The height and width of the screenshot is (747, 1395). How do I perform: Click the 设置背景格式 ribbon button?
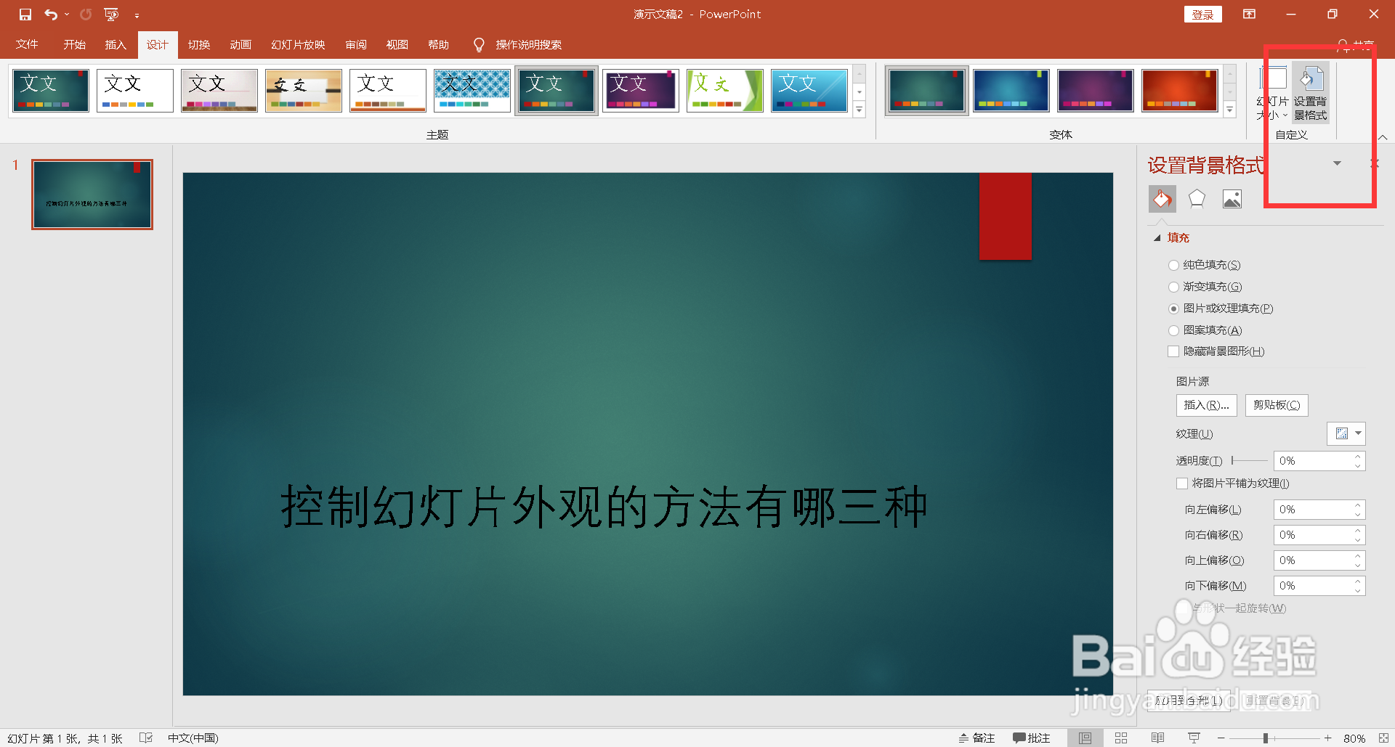[1311, 93]
